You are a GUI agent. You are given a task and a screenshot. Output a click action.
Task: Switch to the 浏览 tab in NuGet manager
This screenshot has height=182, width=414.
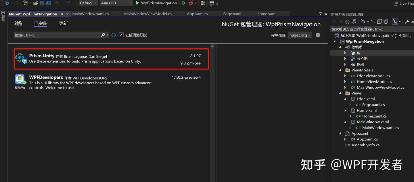click(18, 23)
